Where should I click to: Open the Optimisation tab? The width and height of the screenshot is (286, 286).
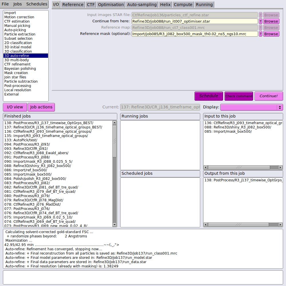(111, 4)
